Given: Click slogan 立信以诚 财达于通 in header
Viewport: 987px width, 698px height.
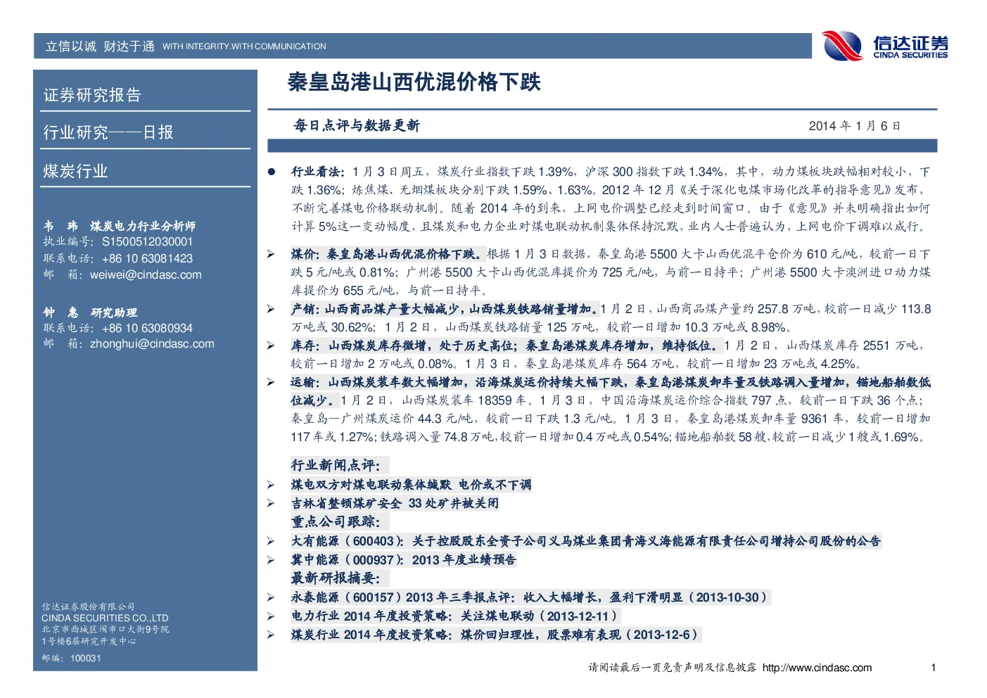Looking at the screenshot, I should [x=100, y=46].
